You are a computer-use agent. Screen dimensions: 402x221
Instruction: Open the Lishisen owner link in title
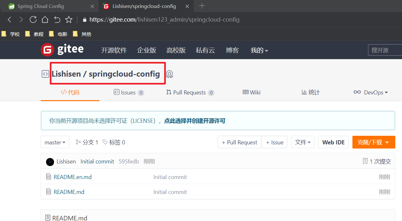[66, 74]
